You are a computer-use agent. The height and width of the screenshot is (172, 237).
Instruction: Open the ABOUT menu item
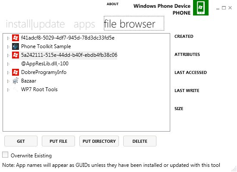112,4
